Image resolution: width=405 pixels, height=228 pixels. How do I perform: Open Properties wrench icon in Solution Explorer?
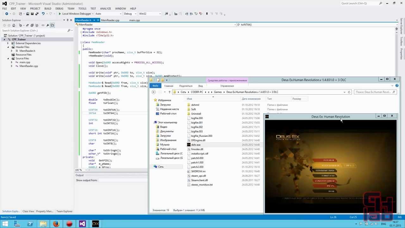coord(47,25)
